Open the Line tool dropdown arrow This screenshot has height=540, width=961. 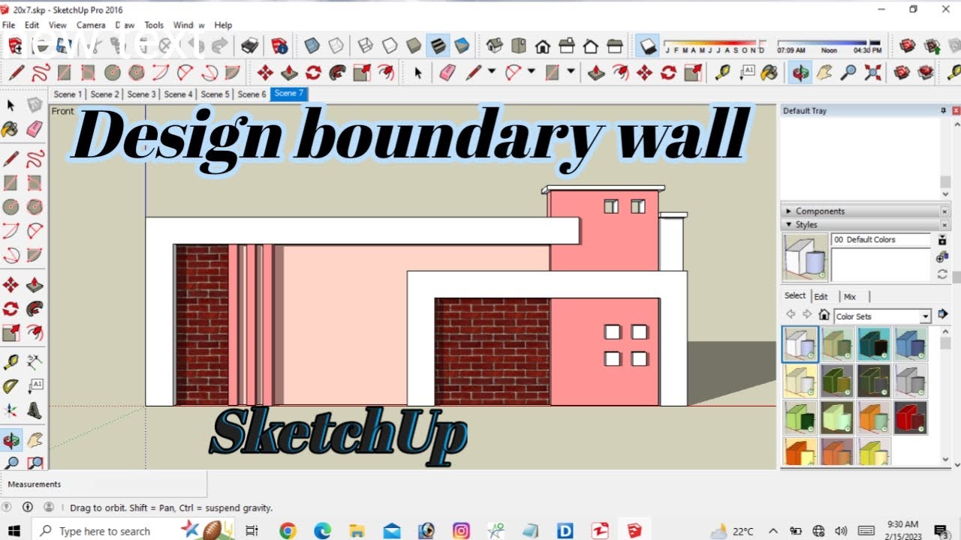click(x=491, y=72)
